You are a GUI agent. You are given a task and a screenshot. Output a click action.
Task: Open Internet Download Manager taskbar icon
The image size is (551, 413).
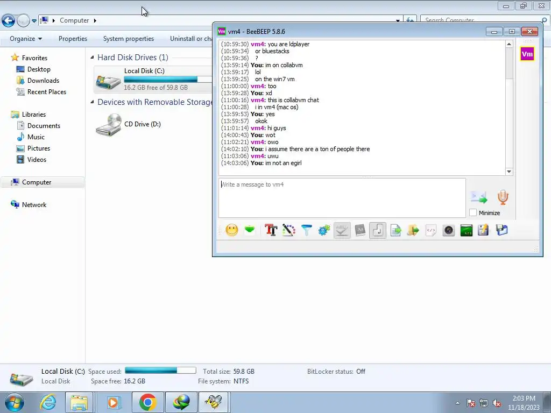pyautogui.click(x=181, y=402)
